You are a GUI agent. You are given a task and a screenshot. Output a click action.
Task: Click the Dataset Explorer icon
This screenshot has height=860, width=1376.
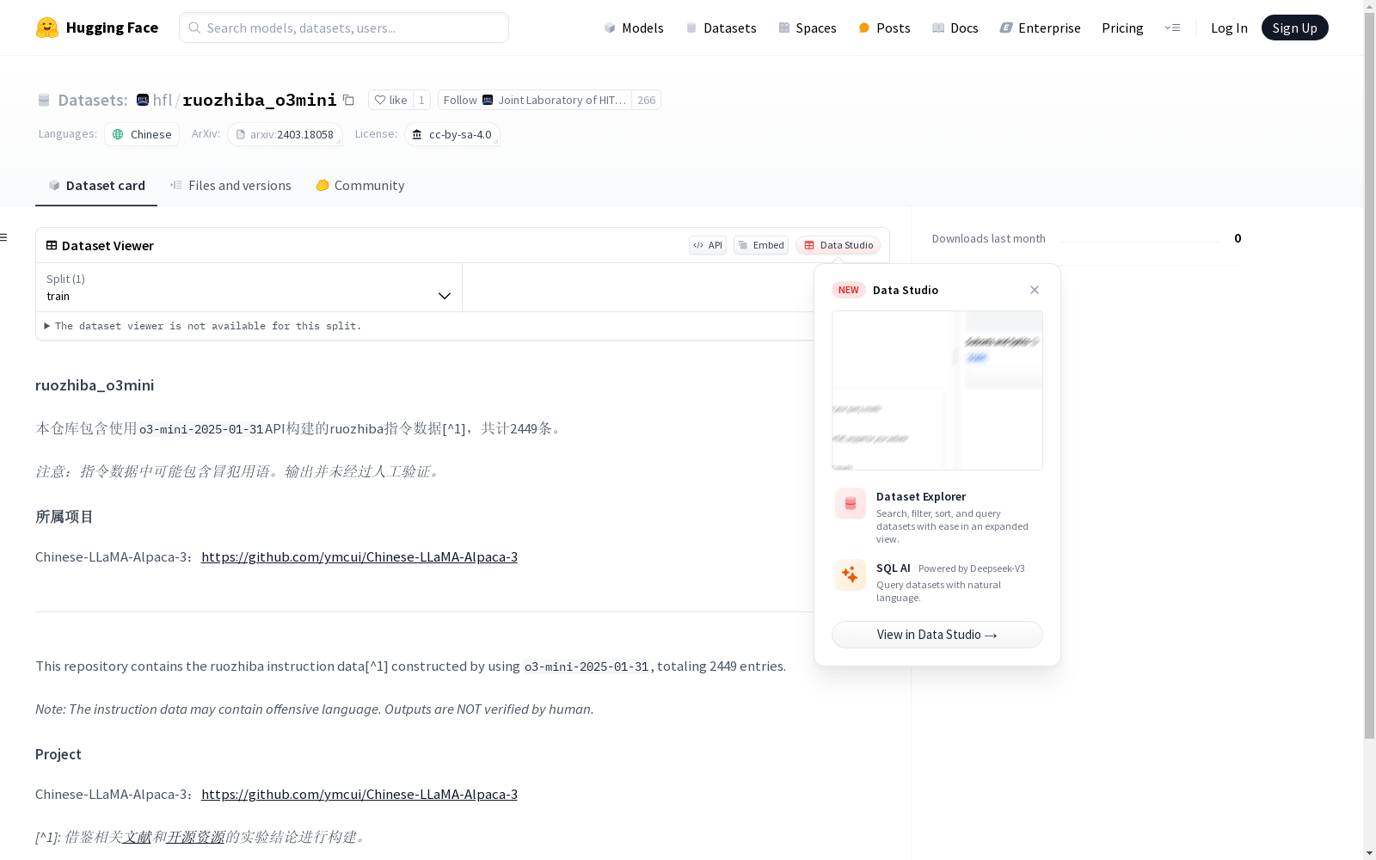[x=851, y=504]
